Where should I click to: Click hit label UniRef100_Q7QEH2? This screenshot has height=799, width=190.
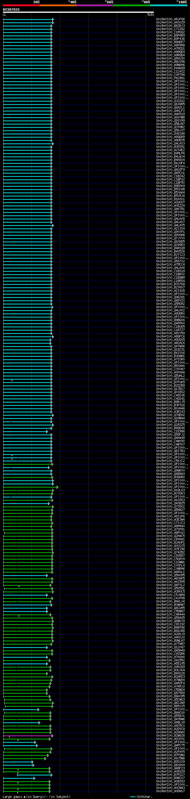coord(170,415)
